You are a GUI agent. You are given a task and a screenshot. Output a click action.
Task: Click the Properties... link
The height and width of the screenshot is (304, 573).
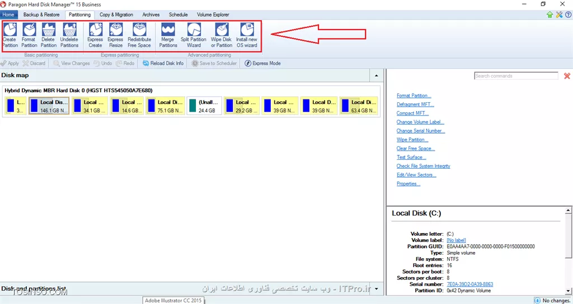tap(408, 183)
